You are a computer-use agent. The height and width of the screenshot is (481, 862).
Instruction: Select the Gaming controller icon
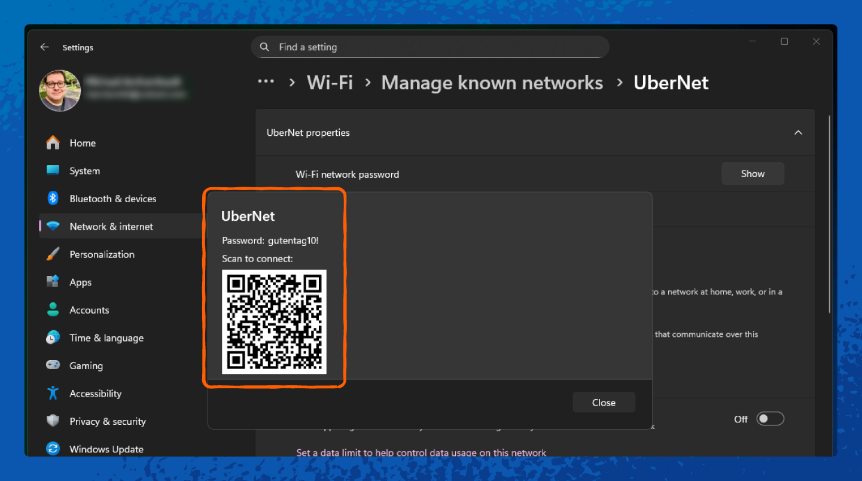(x=53, y=366)
